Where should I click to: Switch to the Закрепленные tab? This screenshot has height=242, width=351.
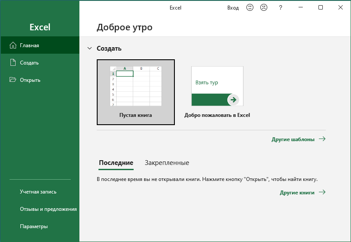click(x=167, y=163)
